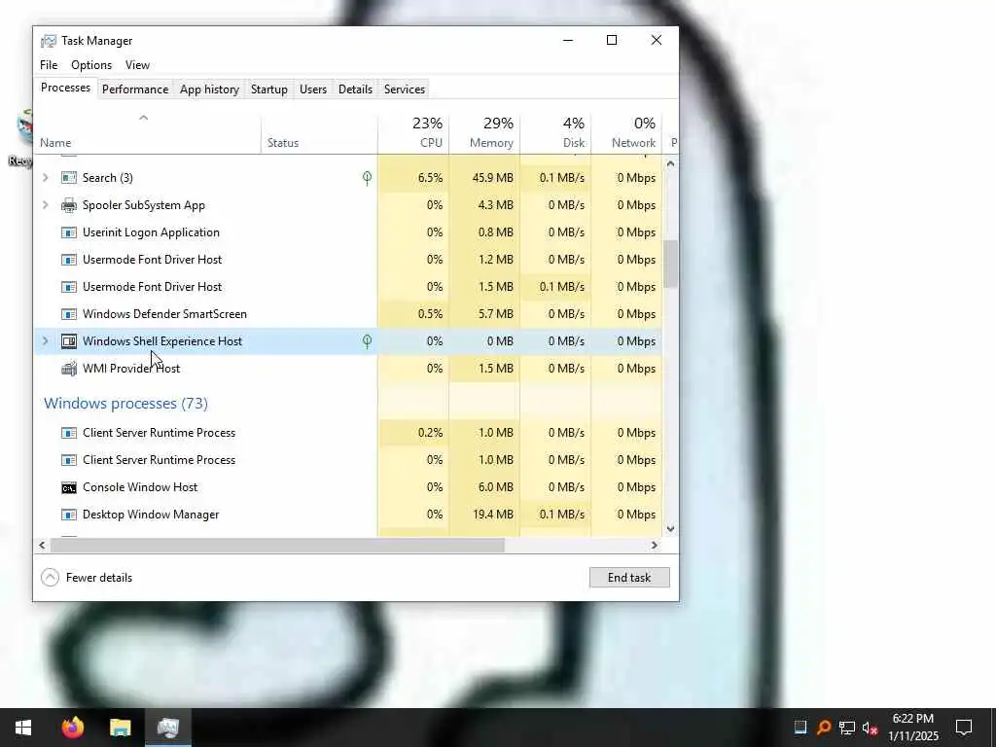Click the vertical scrollbar thumb
This screenshot has width=996, height=747.
coord(671,264)
